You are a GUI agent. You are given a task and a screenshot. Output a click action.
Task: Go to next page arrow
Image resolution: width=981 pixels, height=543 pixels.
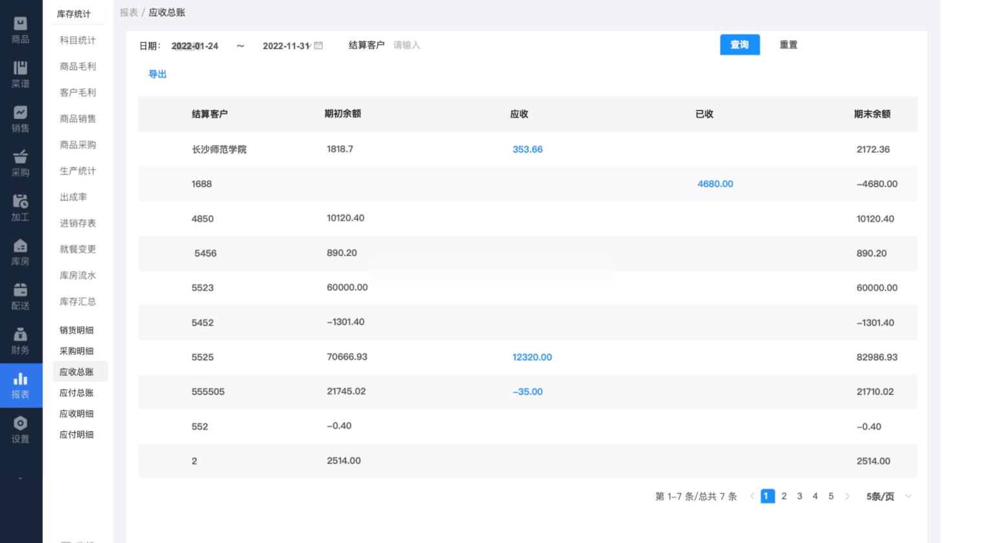pos(847,496)
